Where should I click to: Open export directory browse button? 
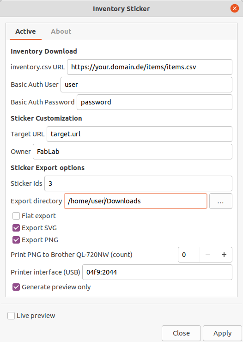click(220, 201)
